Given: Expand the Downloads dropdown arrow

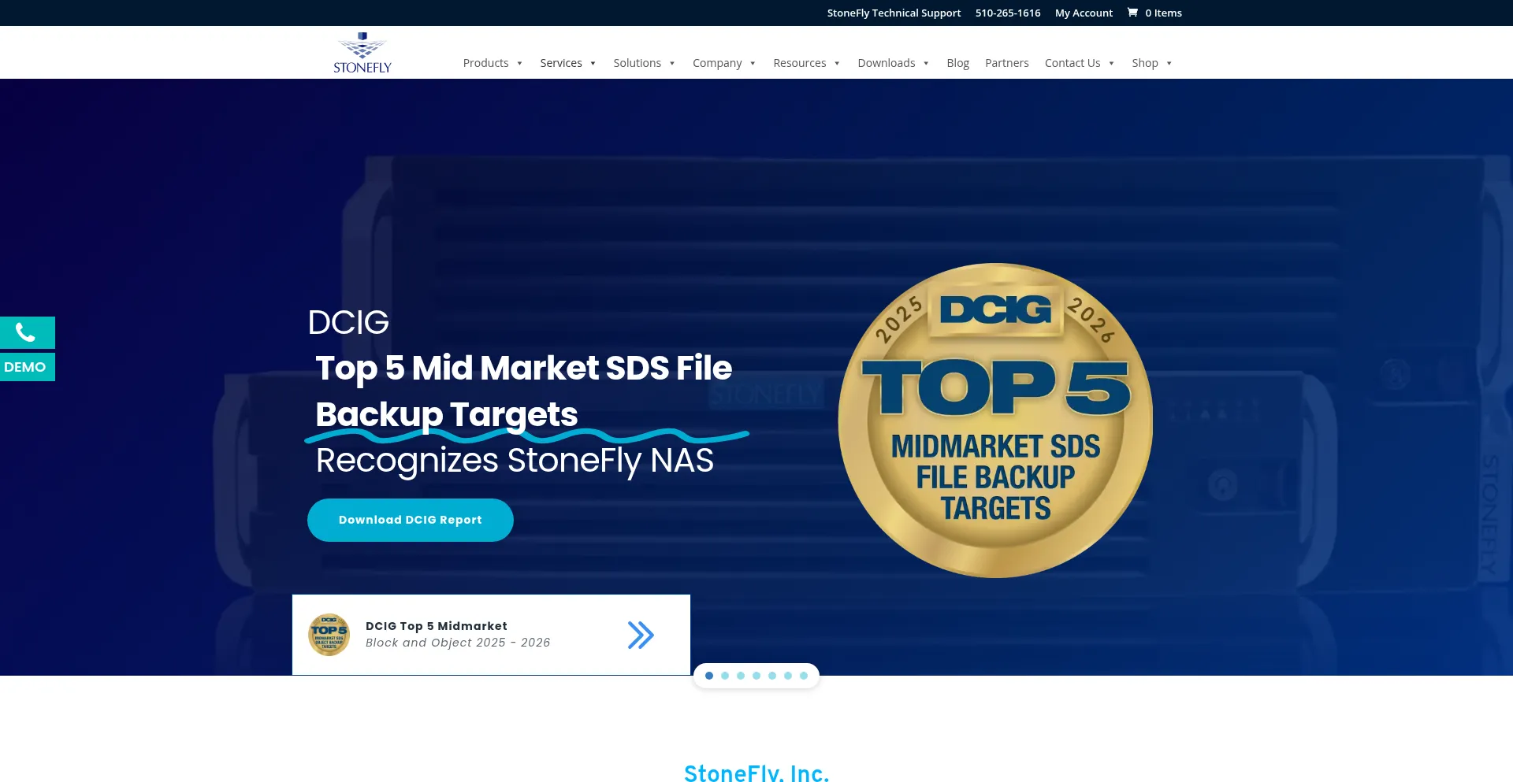Looking at the screenshot, I should coord(926,64).
